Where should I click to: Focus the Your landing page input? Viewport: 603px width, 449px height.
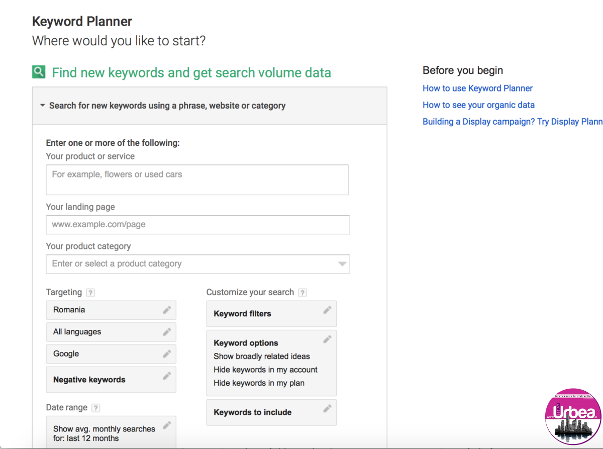coord(197,225)
